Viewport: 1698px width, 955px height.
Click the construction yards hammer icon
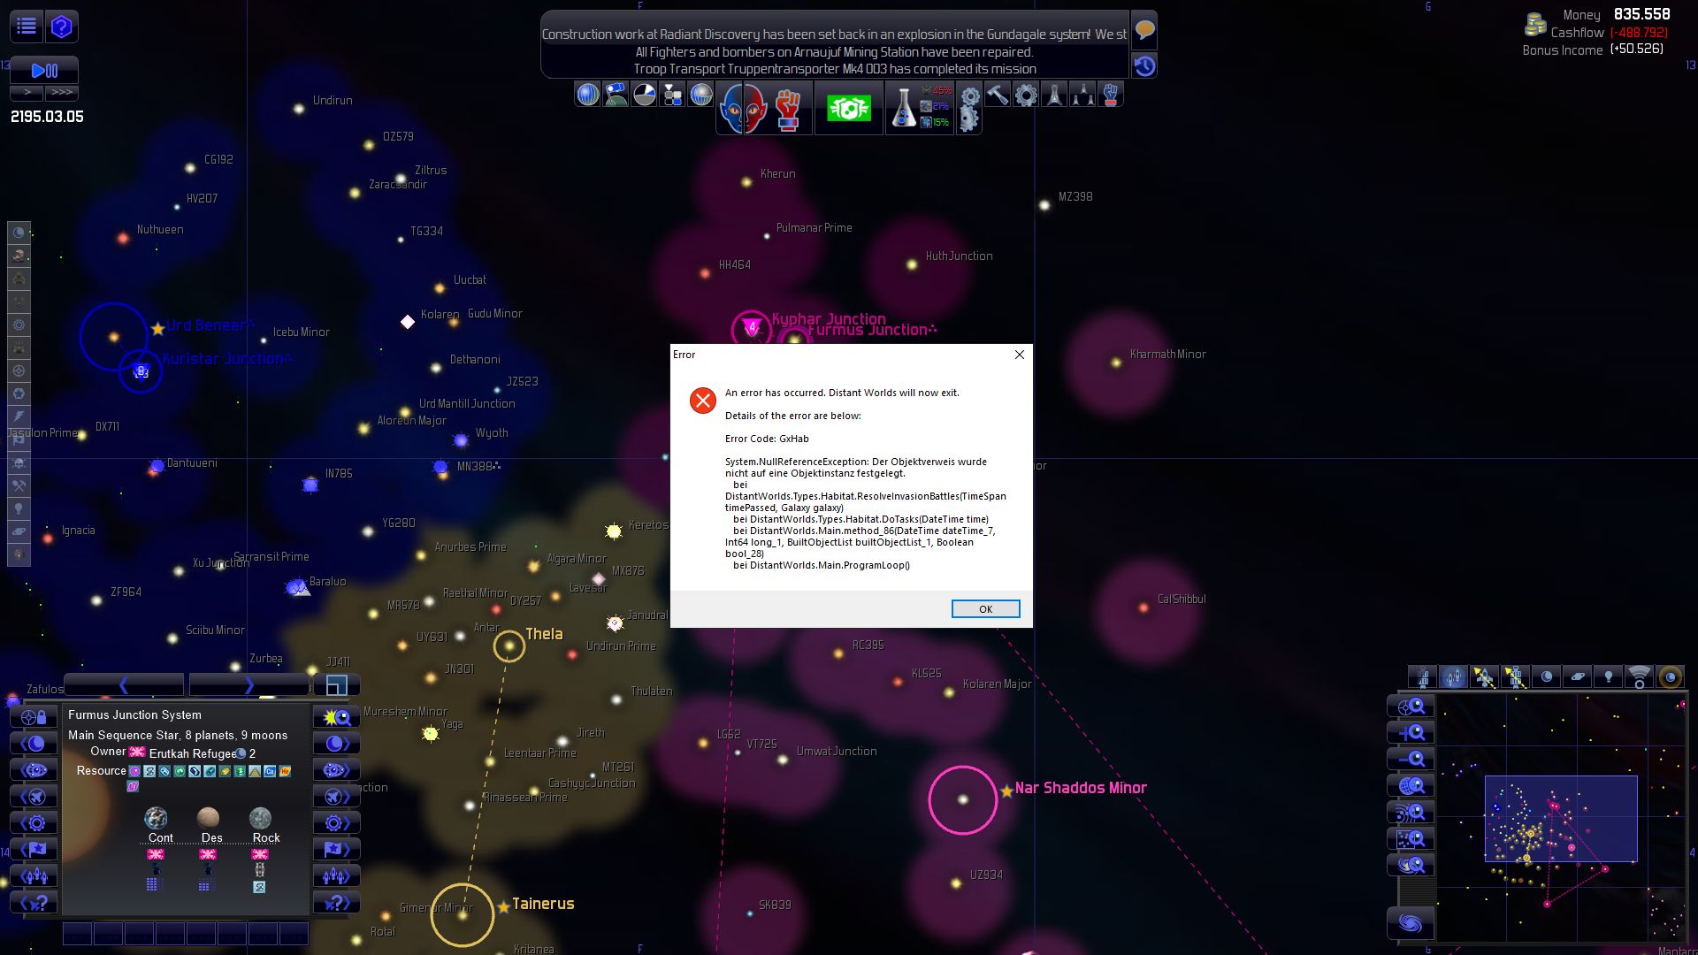coord(998,95)
